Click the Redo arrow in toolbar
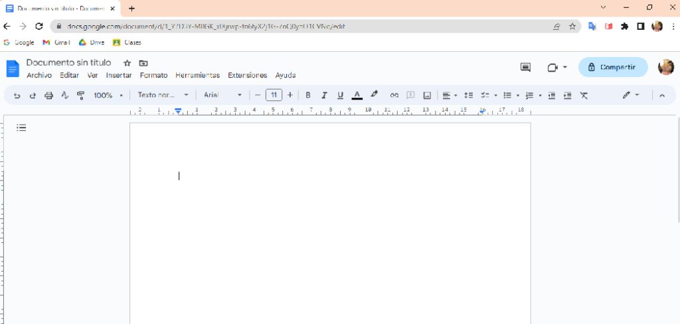Screen dimensions: 680x324 (33, 96)
